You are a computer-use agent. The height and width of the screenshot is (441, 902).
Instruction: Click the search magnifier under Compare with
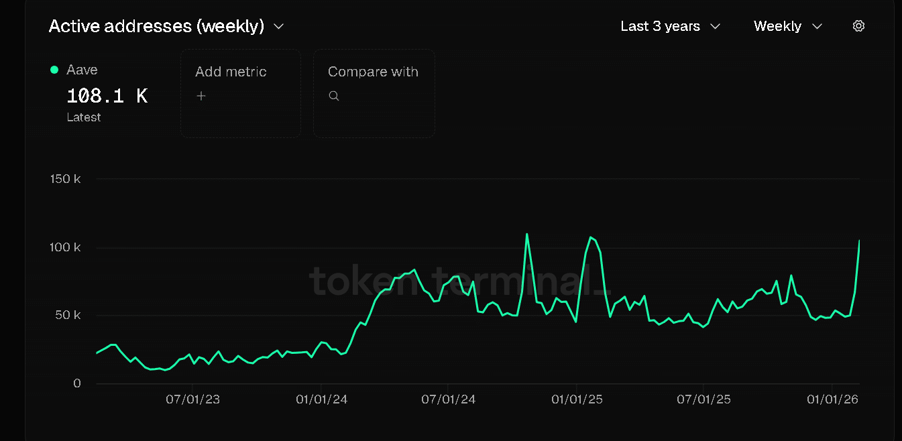pos(334,96)
